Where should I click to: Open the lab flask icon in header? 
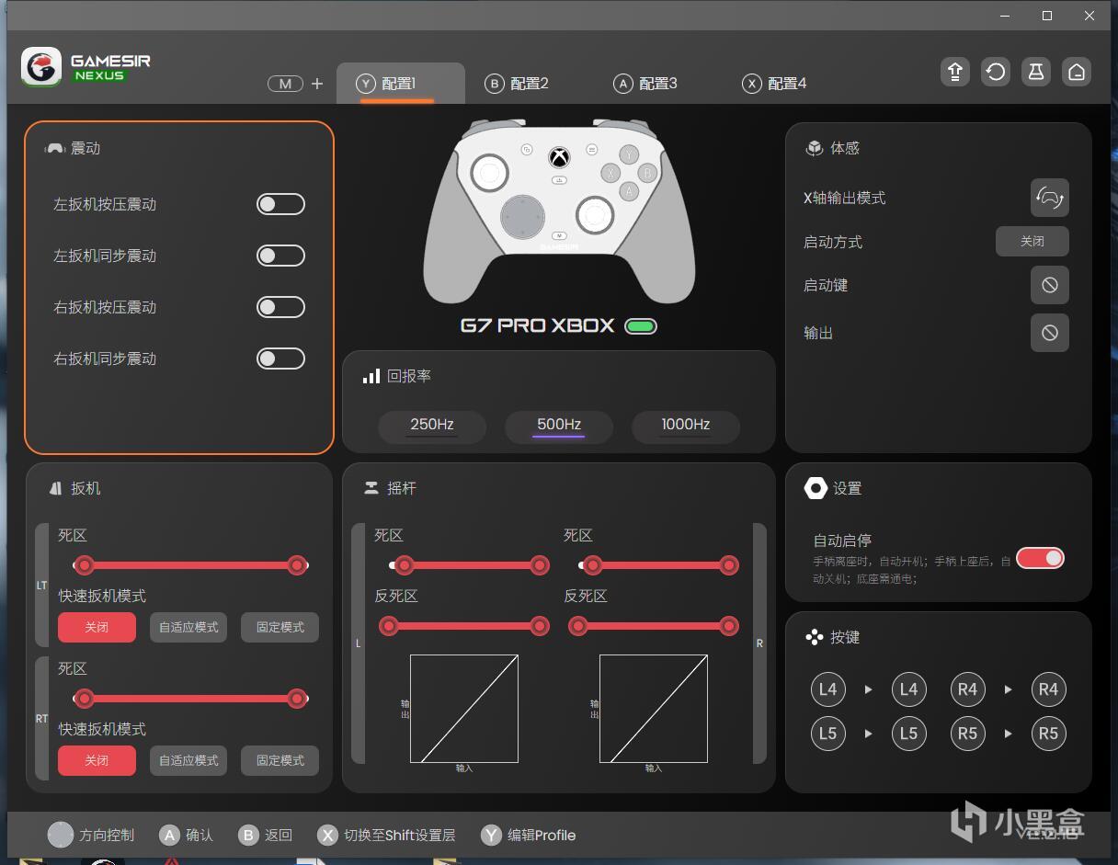(x=1036, y=72)
